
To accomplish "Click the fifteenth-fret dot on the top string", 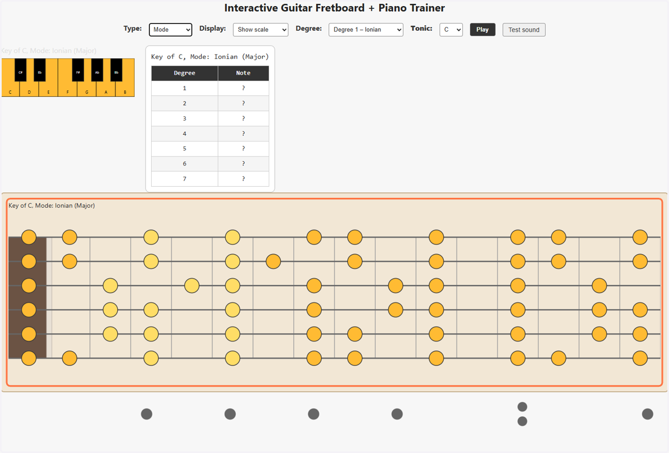I will pos(640,237).
